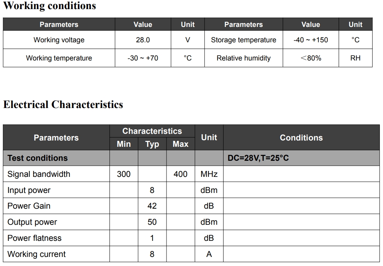Click the Conditions column header
This screenshot has width=383, height=266.
point(302,138)
